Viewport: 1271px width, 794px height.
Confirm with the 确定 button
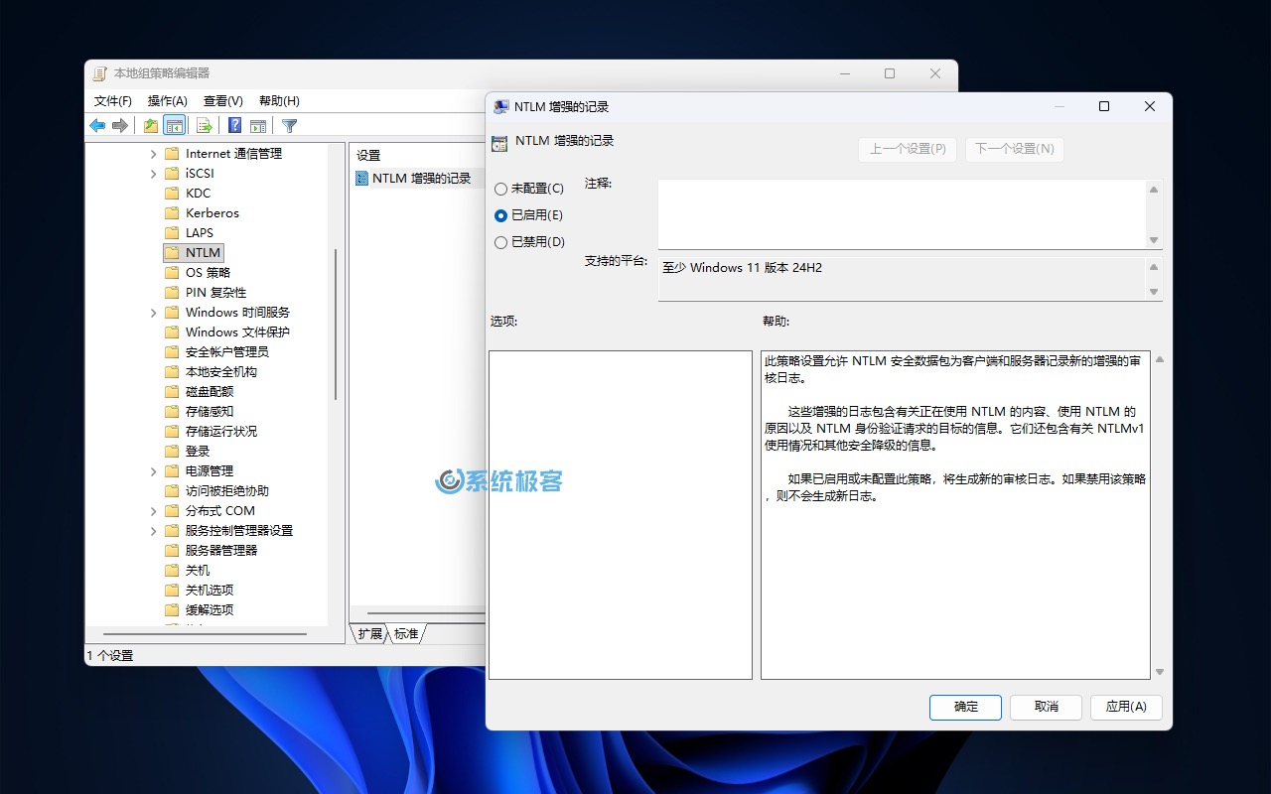click(x=965, y=707)
